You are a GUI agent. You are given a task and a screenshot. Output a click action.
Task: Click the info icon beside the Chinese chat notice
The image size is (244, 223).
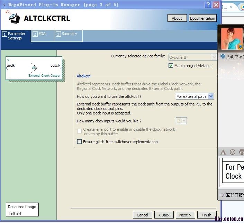(223, 56)
